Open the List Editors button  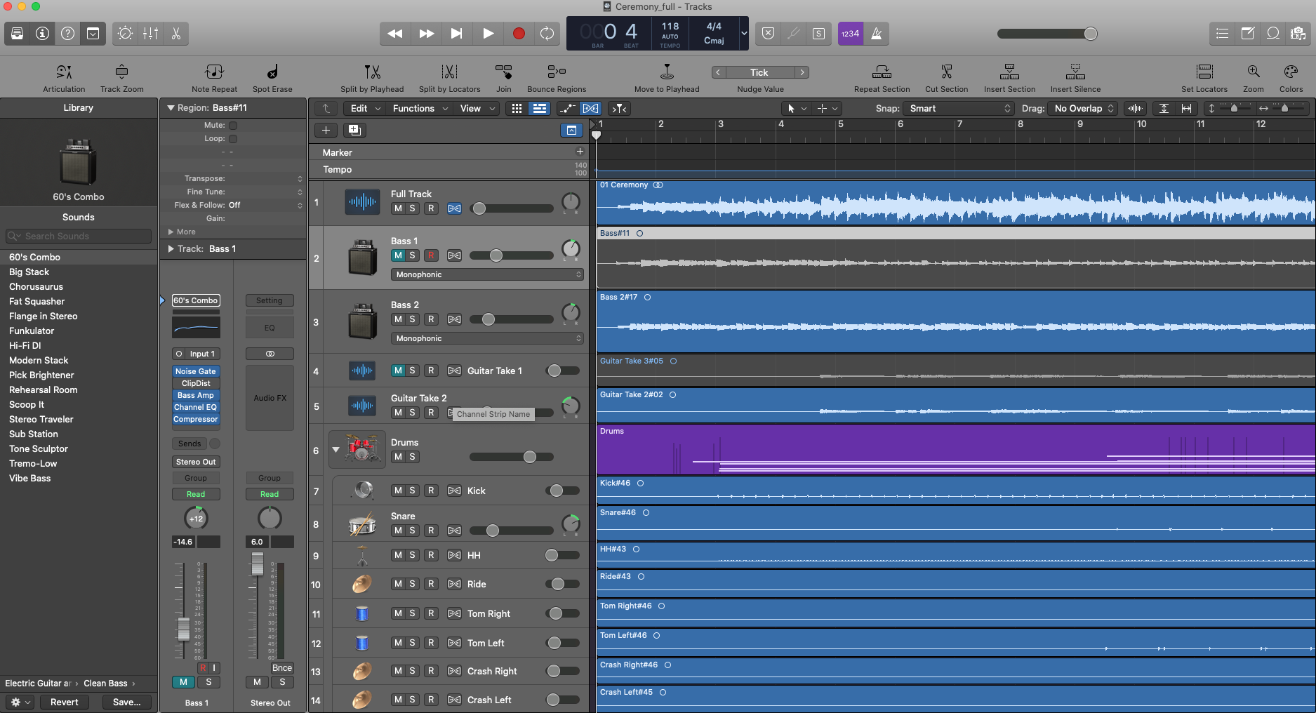click(1223, 33)
